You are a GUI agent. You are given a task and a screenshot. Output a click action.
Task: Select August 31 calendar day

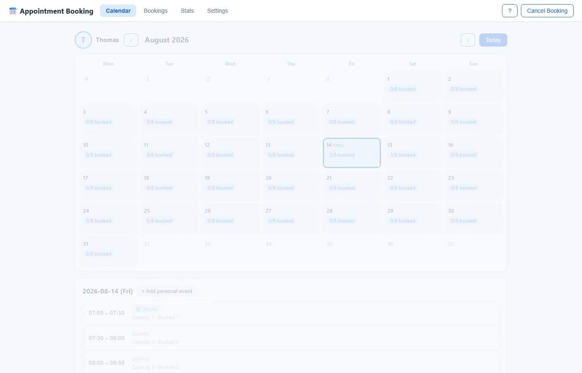(x=108, y=252)
